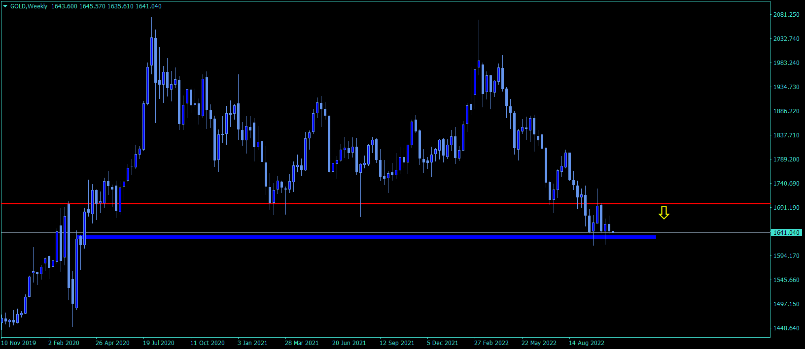The width and height of the screenshot is (805, 349).
Task: Click price scale value 1594.170
Action: click(x=786, y=256)
